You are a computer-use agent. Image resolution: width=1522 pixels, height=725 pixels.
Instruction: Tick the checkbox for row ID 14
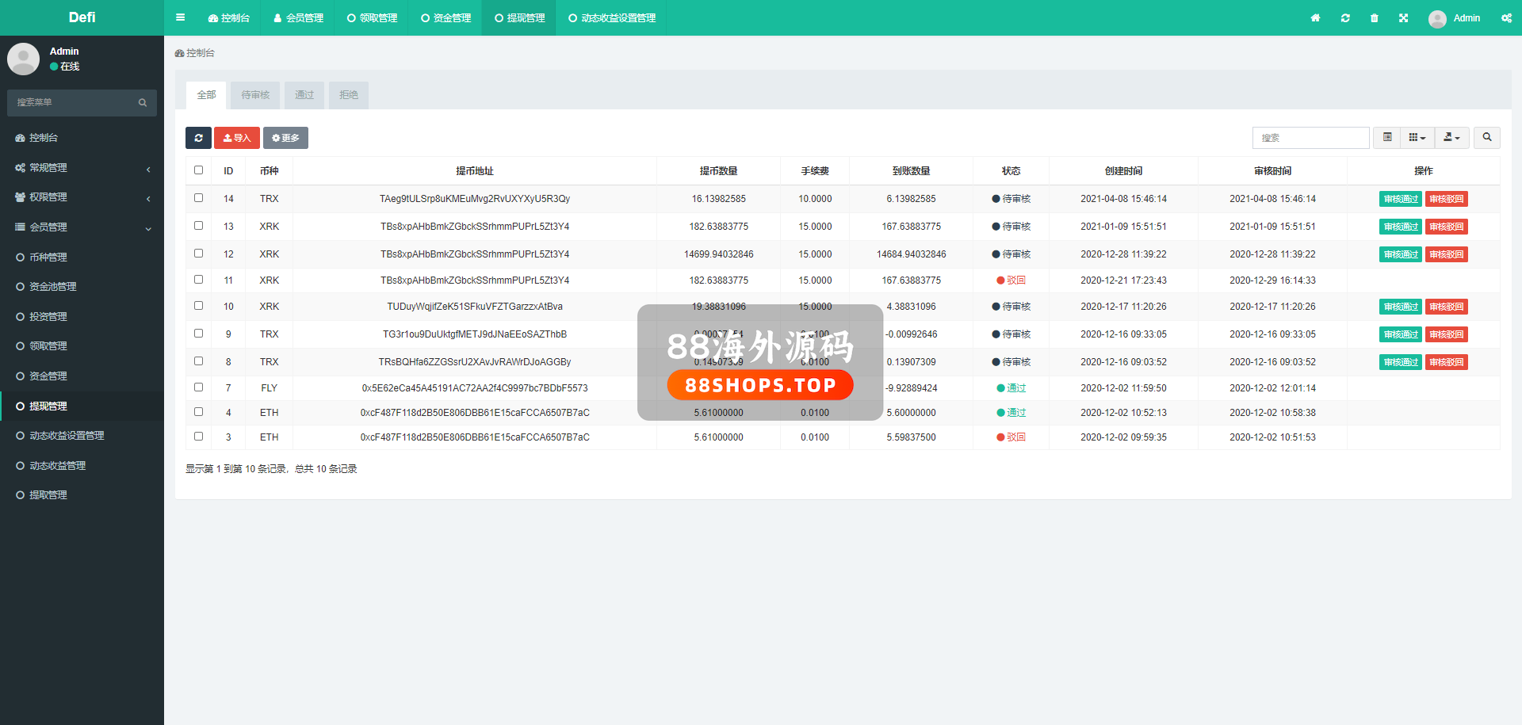[x=199, y=198]
